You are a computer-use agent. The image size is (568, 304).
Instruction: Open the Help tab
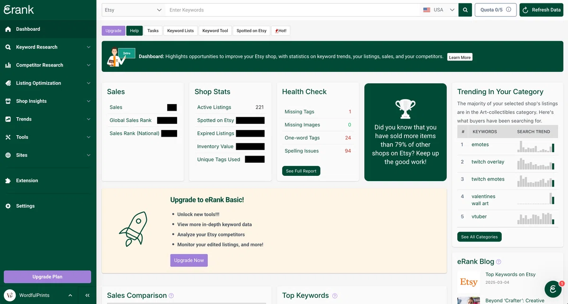tap(134, 31)
